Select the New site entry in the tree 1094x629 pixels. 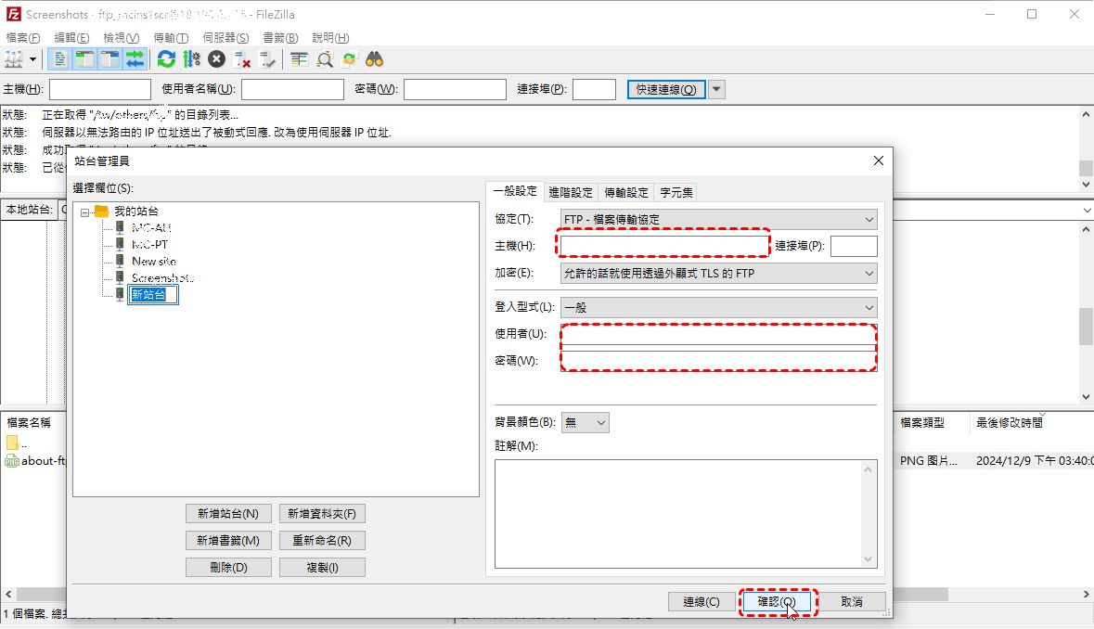point(154,262)
